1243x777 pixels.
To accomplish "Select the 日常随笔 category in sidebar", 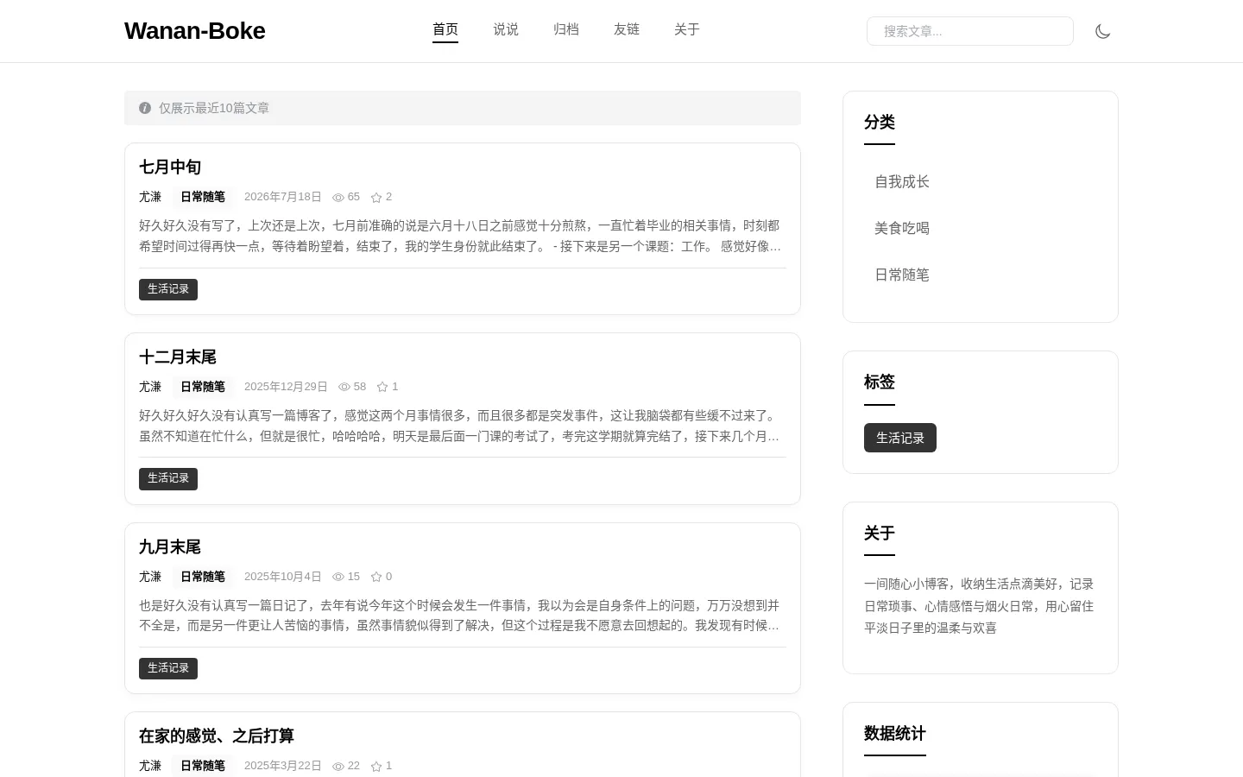I will click(x=902, y=275).
